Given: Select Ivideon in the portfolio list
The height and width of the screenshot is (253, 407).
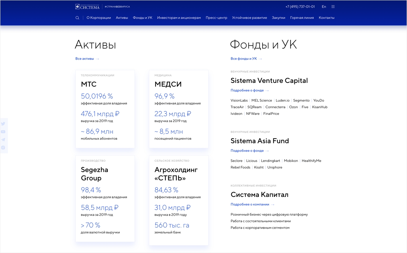Looking at the screenshot, I should tap(237, 114).
